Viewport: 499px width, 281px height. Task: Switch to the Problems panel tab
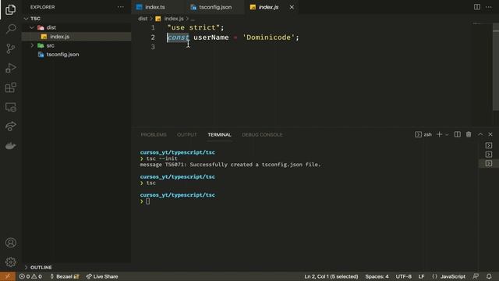click(x=154, y=135)
